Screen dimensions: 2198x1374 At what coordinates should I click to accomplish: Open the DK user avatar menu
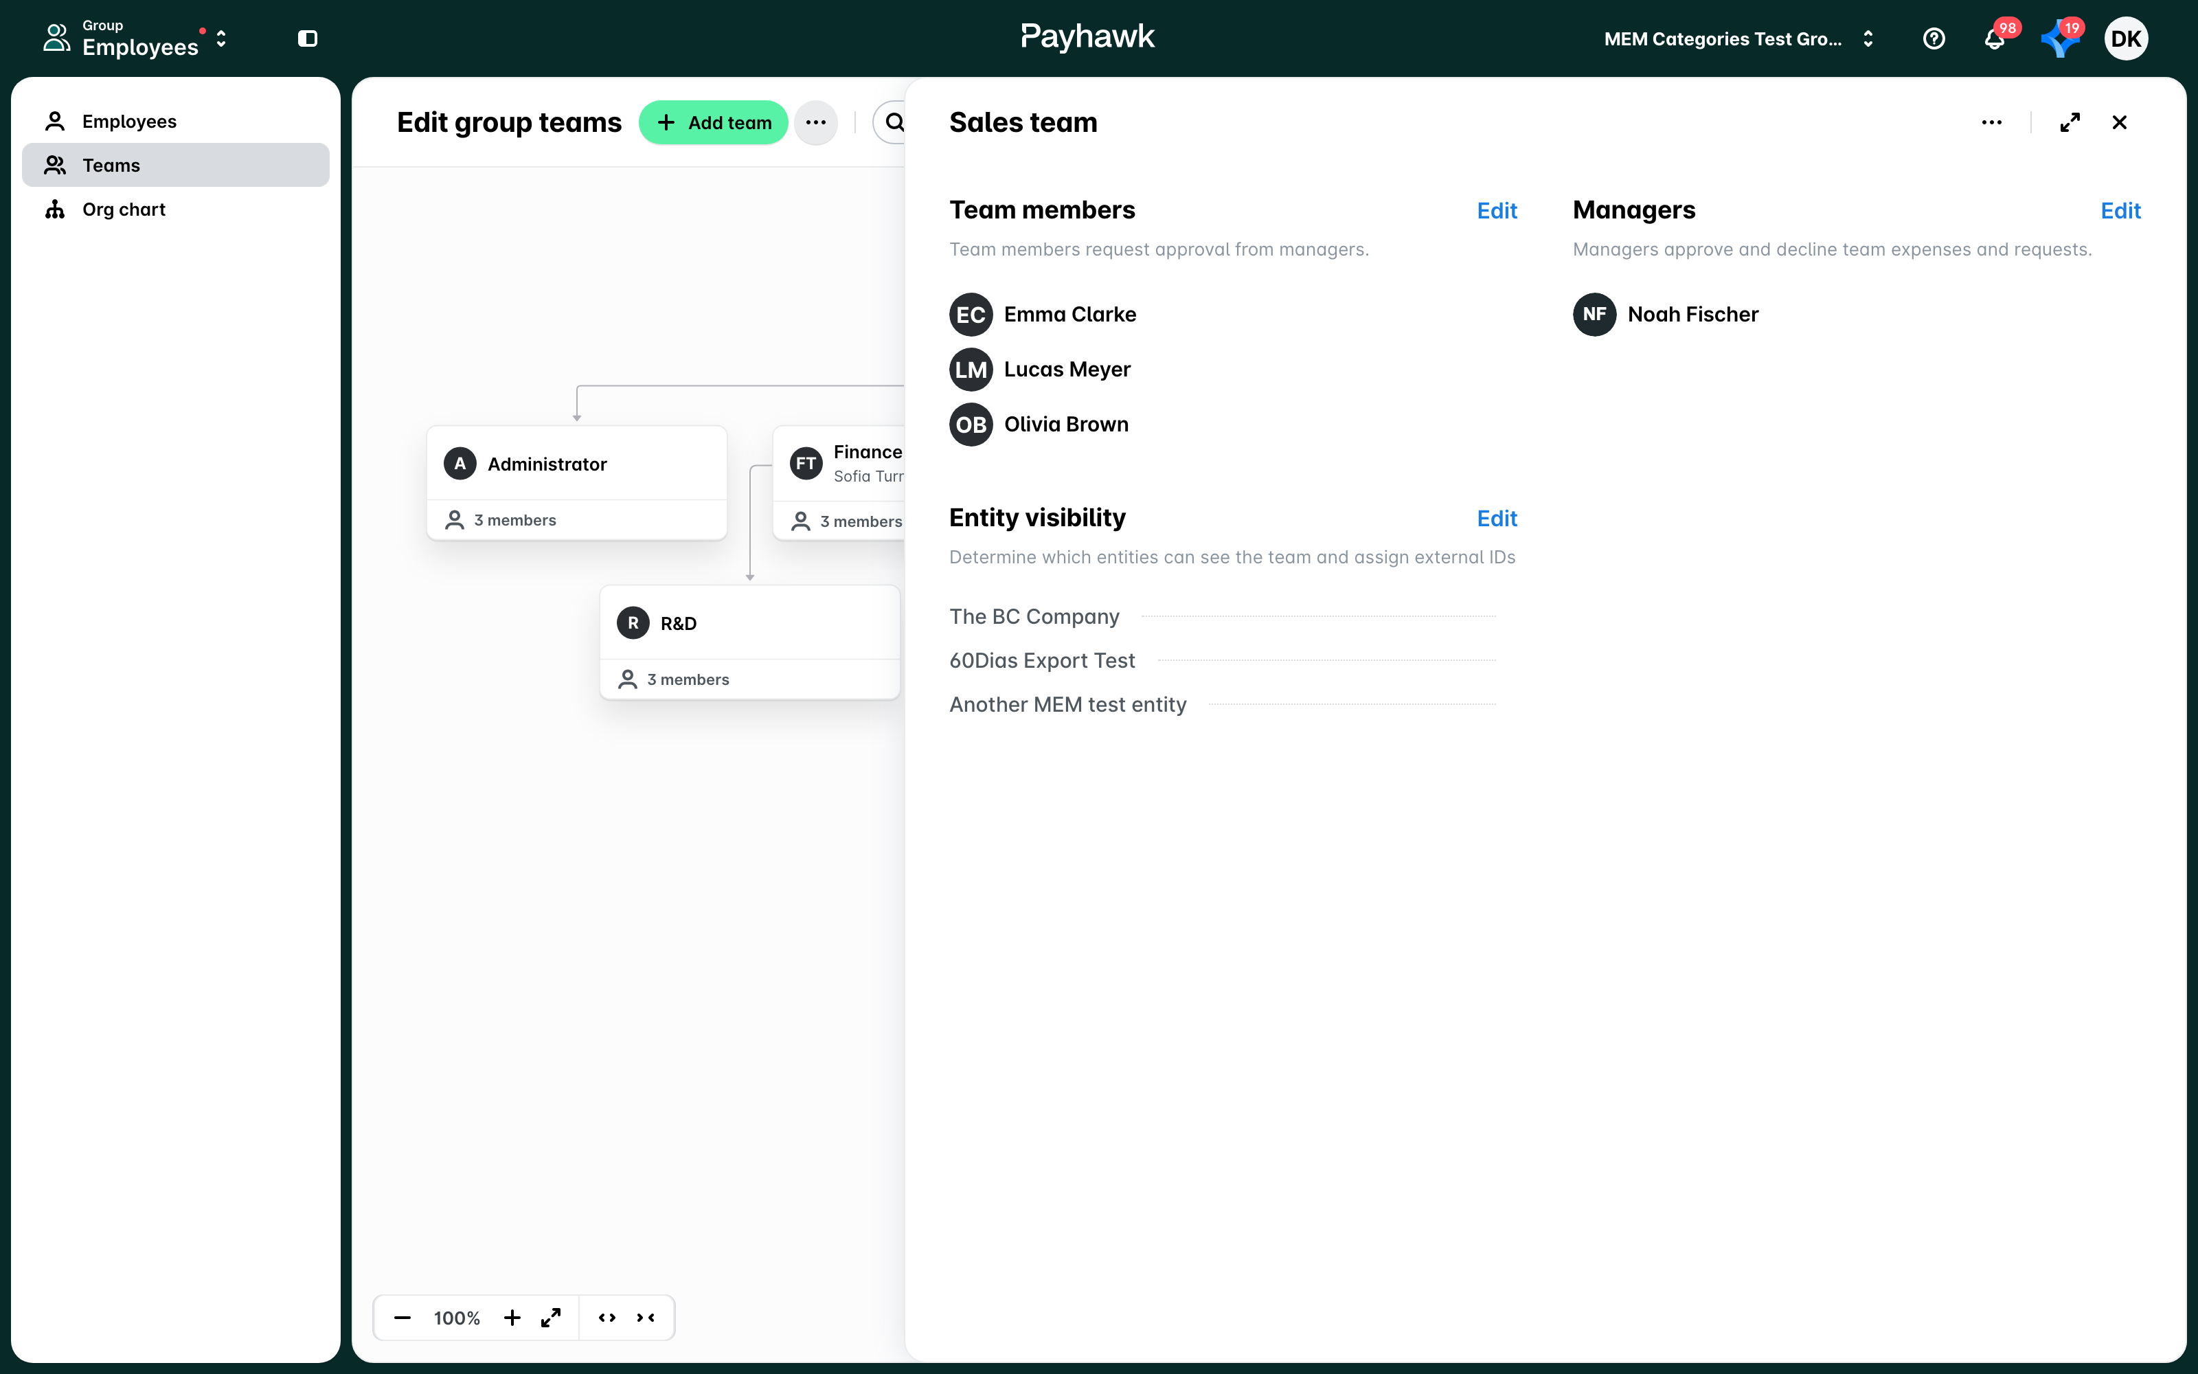(x=2125, y=38)
